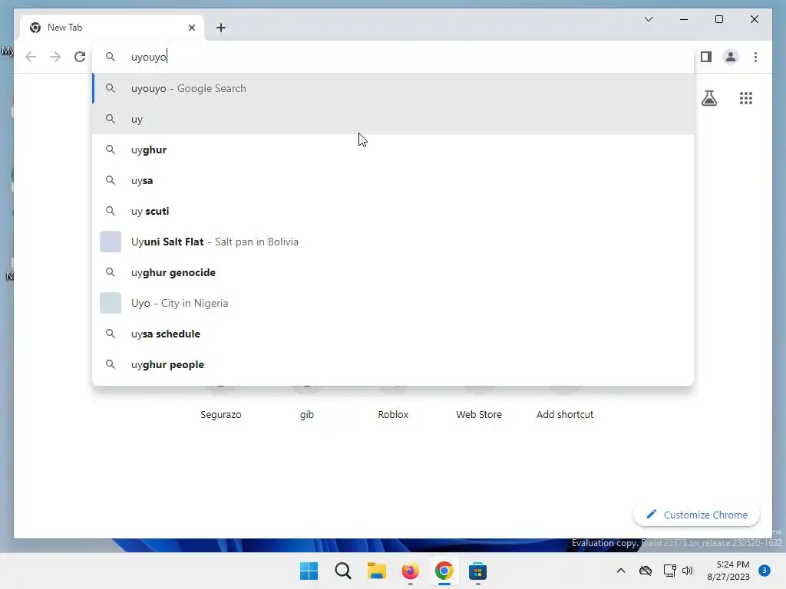Maximize the Chrome window
Viewport: 786px width, 589px height.
coord(718,19)
